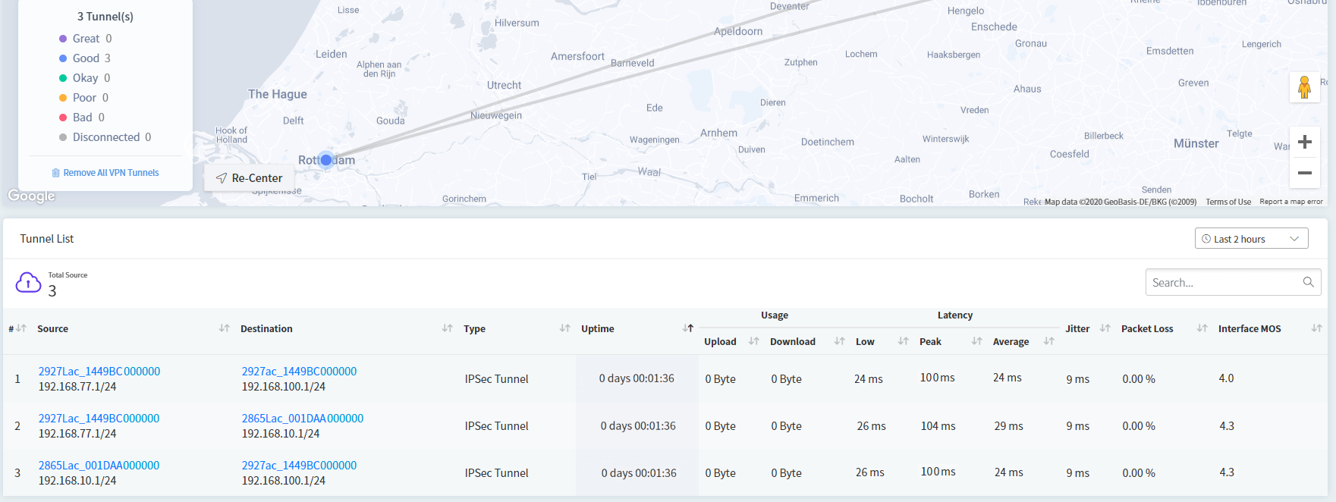1336x502 pixels.
Task: Click the blue Rotterdam location marker
Action: [x=326, y=160]
